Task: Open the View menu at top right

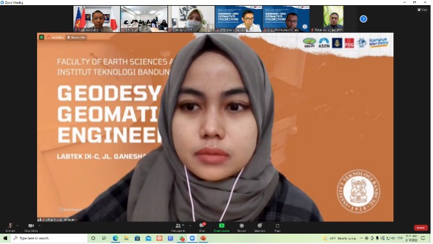Action: (422, 10)
